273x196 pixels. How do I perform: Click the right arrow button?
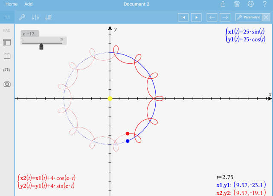point(225,17)
